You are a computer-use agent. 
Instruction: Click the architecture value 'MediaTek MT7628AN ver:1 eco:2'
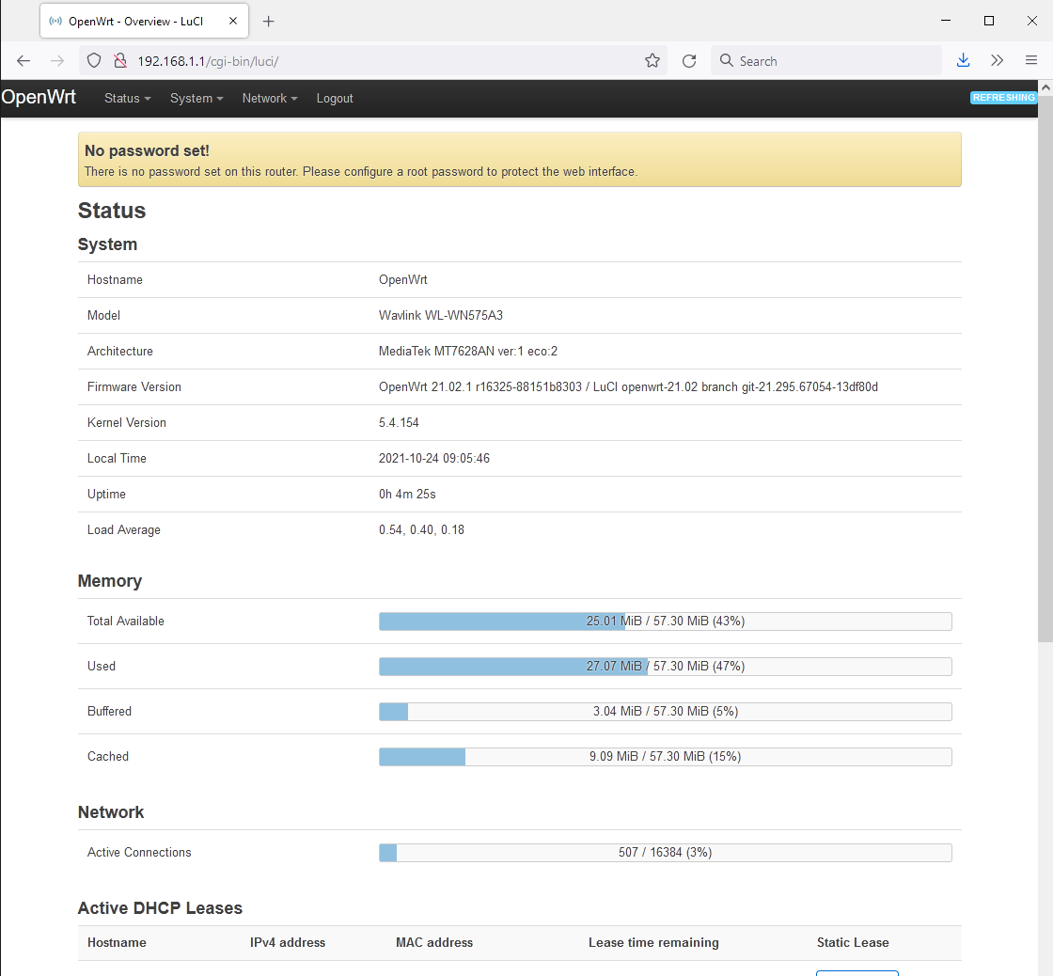[468, 352]
